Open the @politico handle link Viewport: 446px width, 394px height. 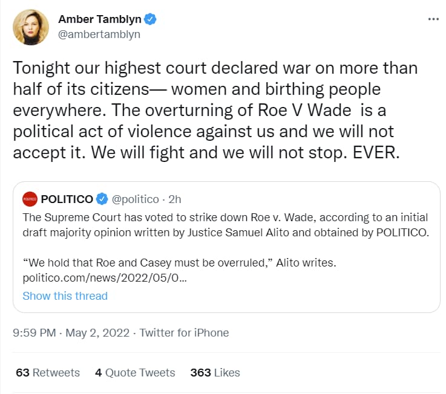pos(135,199)
